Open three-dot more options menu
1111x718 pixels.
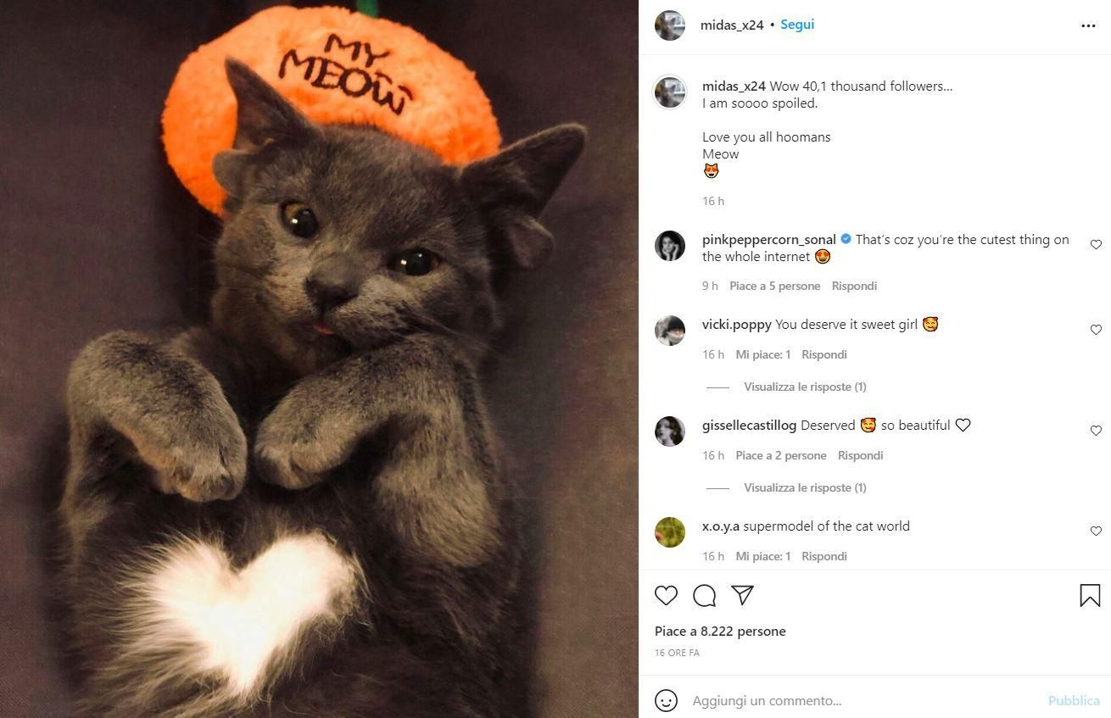click(1089, 25)
